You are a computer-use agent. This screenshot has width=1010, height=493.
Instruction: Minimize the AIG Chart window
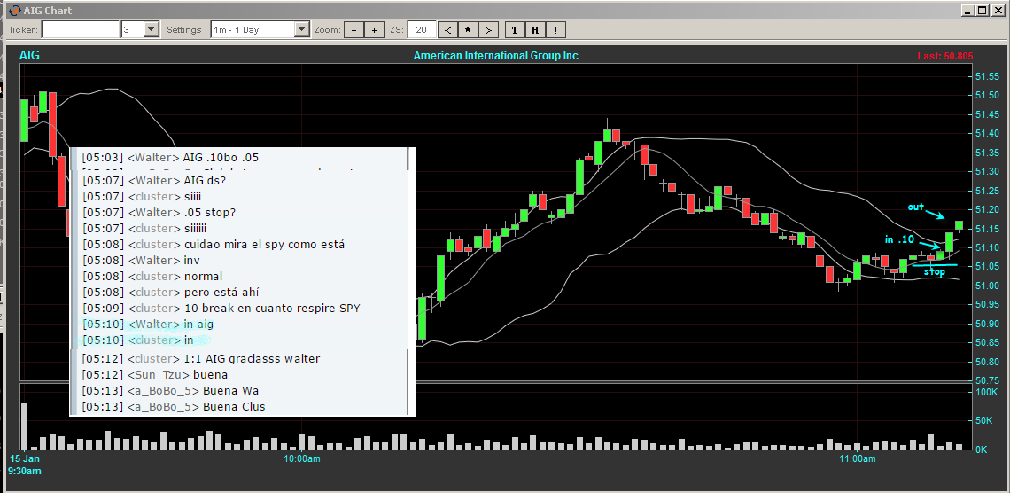968,11
